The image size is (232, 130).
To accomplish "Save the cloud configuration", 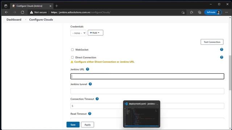I will [x=73, y=125].
